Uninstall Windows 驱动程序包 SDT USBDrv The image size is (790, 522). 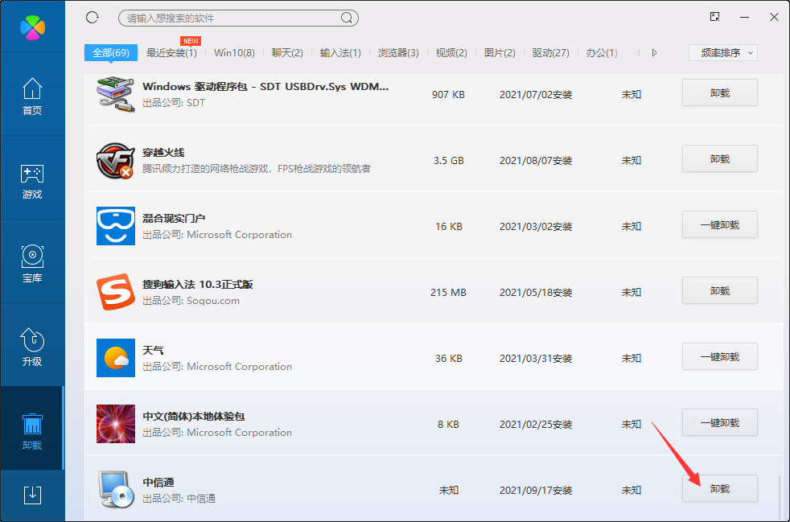(720, 92)
